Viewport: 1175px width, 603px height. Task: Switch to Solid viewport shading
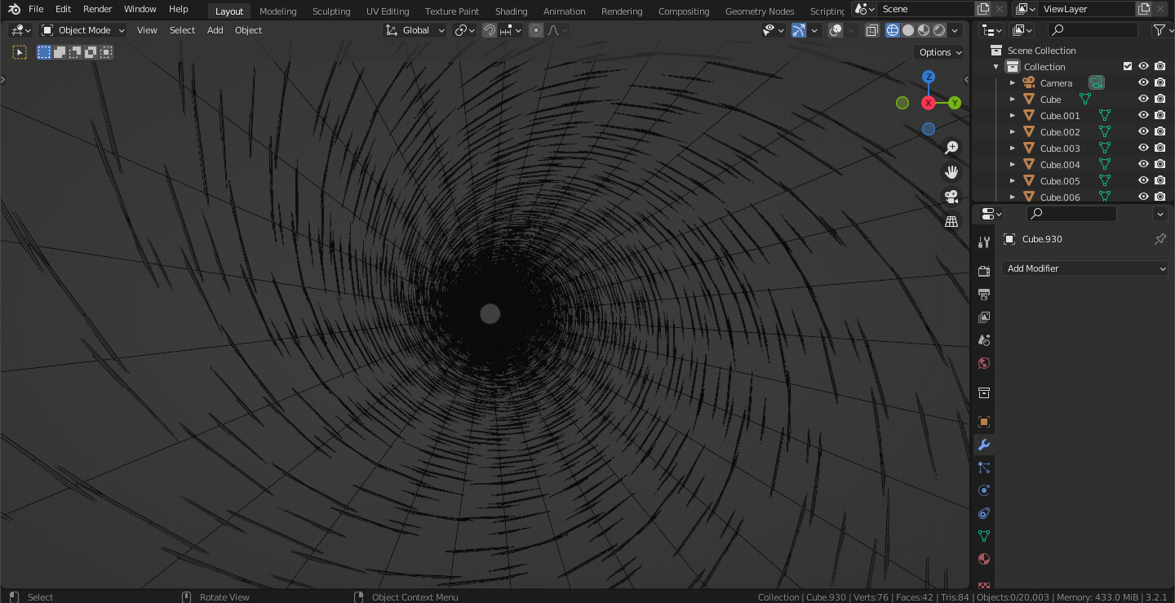[x=908, y=30]
